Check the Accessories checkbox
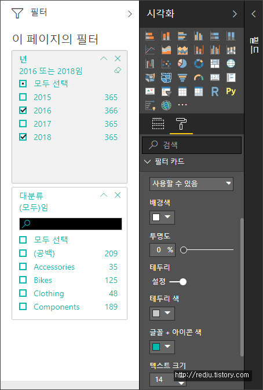The image size is (263, 390). coord(23,267)
